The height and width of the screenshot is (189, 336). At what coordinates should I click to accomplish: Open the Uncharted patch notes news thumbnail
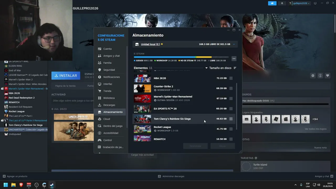[x=74, y=127]
